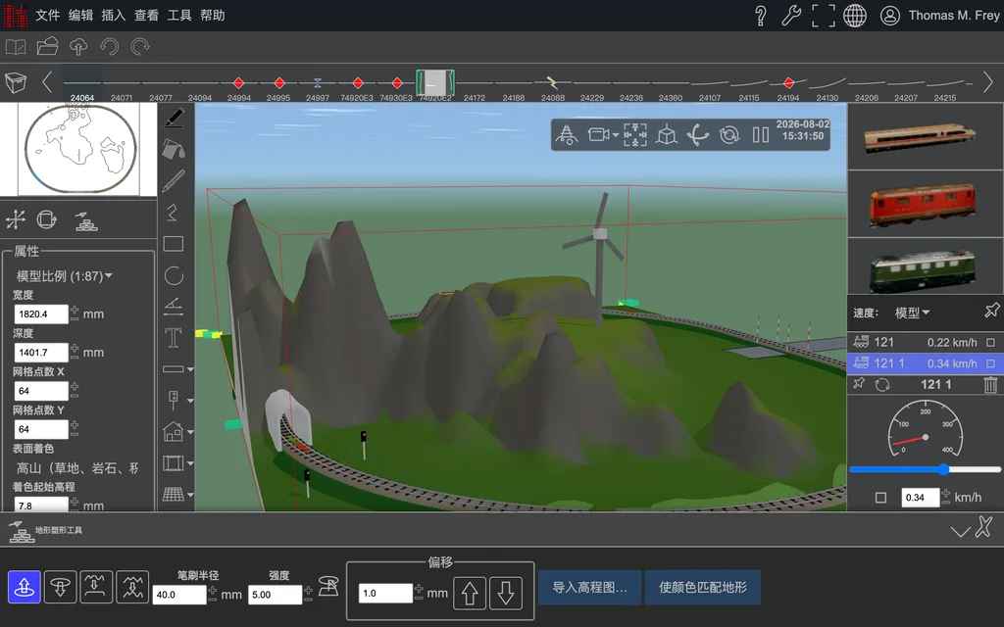Open the 插入 menu
Viewport: 1004px width, 627px height.
click(x=114, y=16)
